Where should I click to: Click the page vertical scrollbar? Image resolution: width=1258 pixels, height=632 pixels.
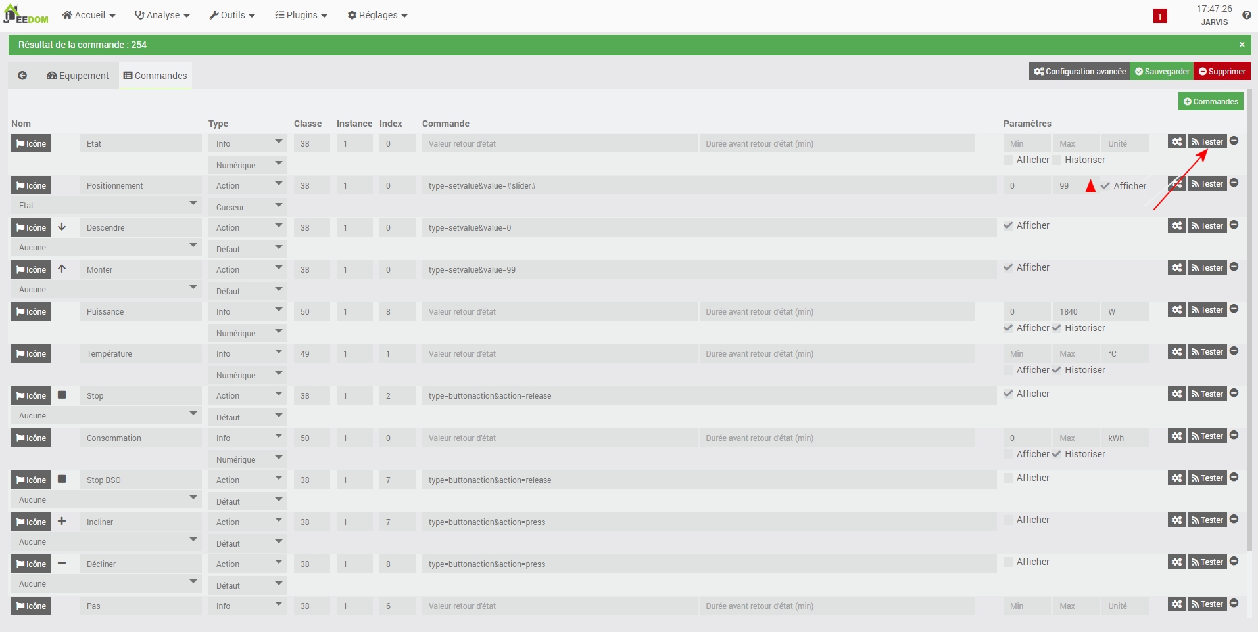tap(1249, 319)
